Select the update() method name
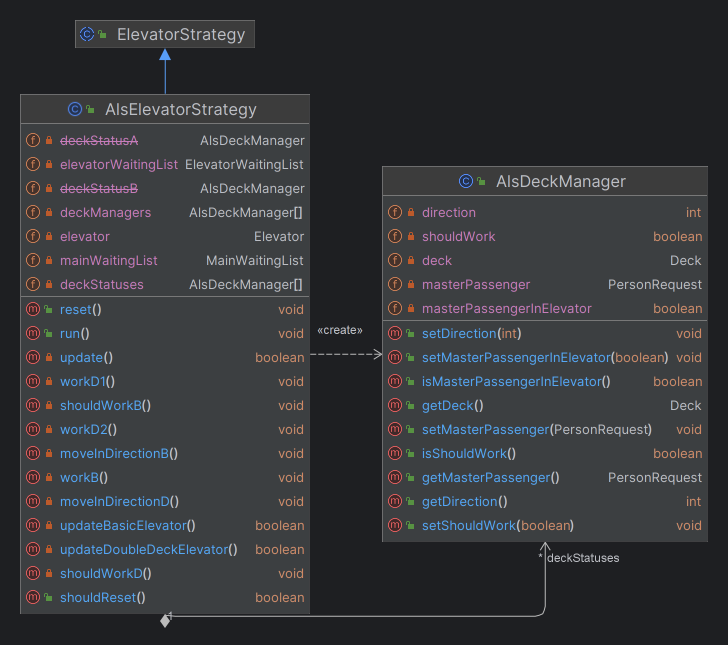This screenshot has width=728, height=645. point(86,357)
